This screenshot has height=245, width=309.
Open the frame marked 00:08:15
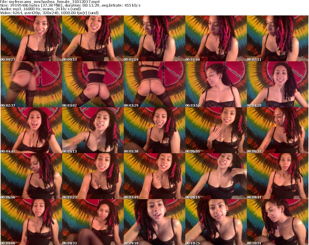point(216,176)
